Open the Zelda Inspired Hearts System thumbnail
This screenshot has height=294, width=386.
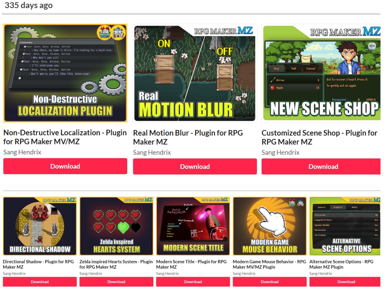click(116, 226)
